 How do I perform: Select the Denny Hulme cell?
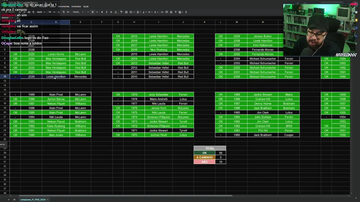tap(263, 104)
